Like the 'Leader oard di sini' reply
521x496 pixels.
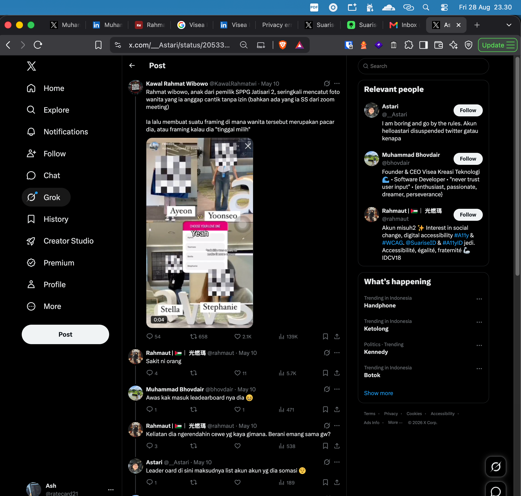tap(238, 482)
